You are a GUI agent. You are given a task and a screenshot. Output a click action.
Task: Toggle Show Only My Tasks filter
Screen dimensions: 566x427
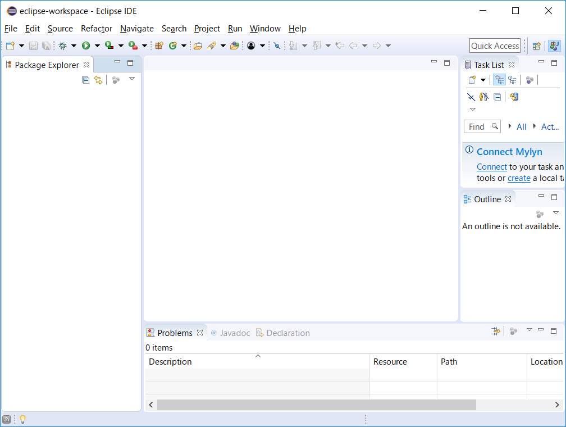[484, 97]
